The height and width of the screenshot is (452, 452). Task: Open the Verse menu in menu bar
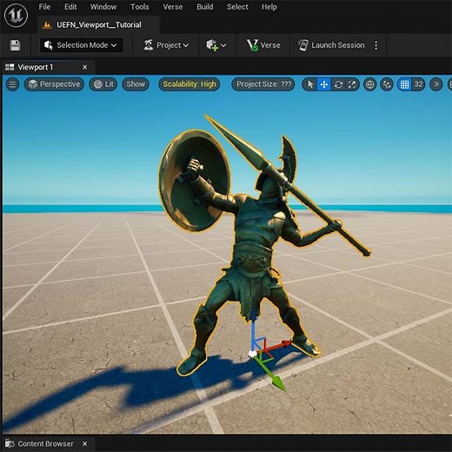click(x=173, y=7)
